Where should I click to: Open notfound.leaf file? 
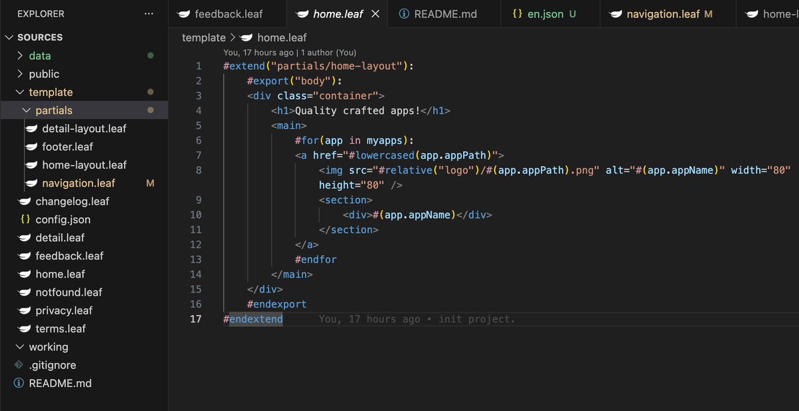[69, 292]
